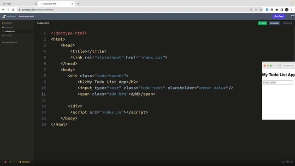Screen dimensions: 295x166
Task: Click '<!doctype html>' on line 1
Action: (69, 33)
